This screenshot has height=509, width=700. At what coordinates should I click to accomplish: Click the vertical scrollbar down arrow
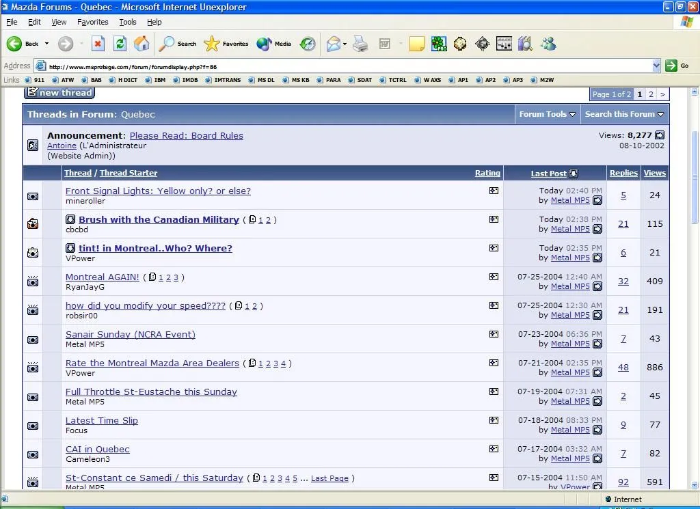(x=695, y=485)
